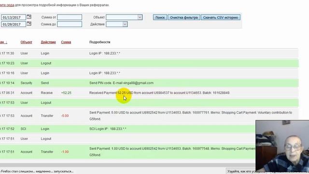The height and width of the screenshot is (174, 309).
Task: Click the webcam video overlay
Action: click(x=282, y=146)
